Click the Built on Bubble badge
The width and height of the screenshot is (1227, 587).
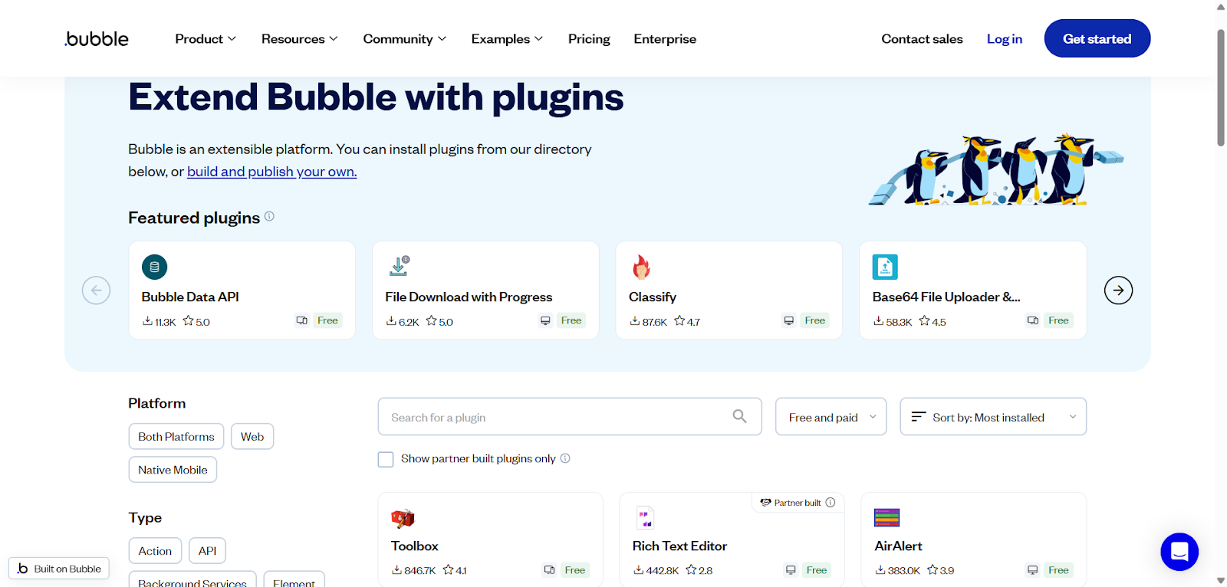59,569
